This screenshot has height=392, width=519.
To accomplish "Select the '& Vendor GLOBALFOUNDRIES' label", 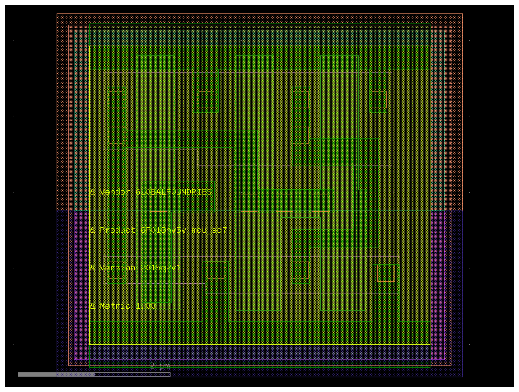I will (x=151, y=192).
